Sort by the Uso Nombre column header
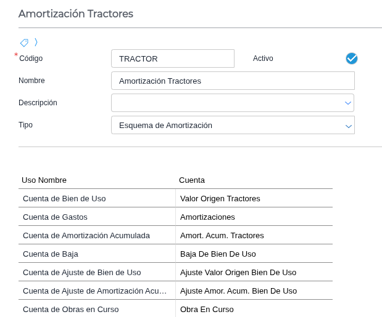Screen dimensions: 382x317 (x=44, y=180)
